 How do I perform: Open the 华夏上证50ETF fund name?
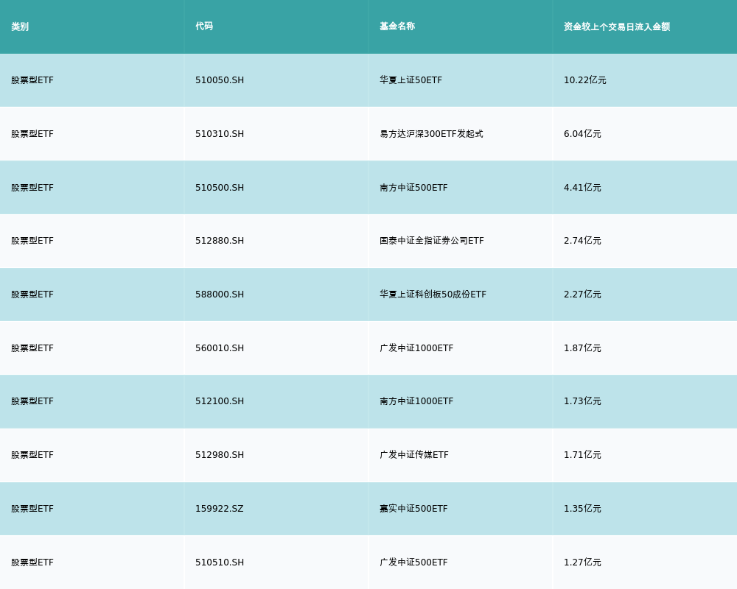(x=411, y=80)
